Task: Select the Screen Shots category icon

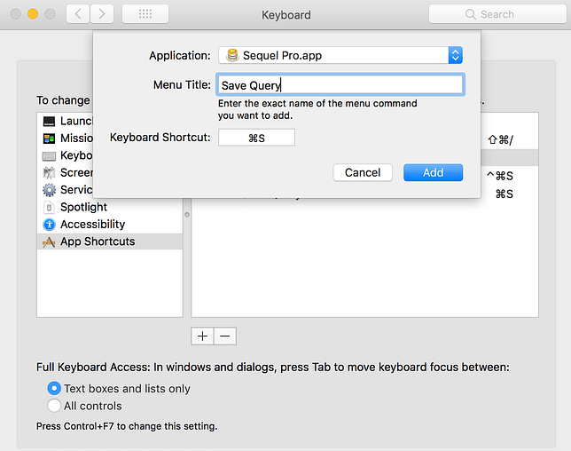Action: pos(49,173)
